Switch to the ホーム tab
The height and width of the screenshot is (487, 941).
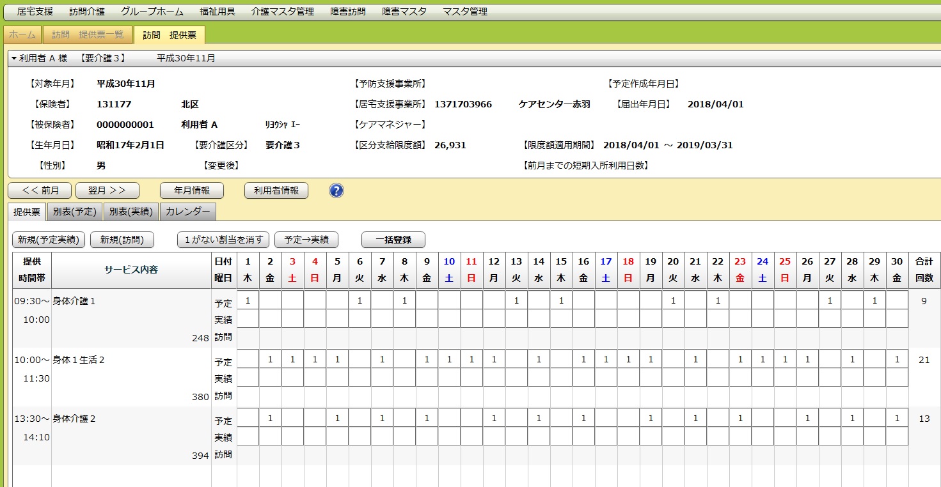coord(22,35)
